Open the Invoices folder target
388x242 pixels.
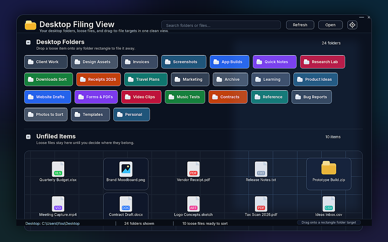(x=139, y=62)
